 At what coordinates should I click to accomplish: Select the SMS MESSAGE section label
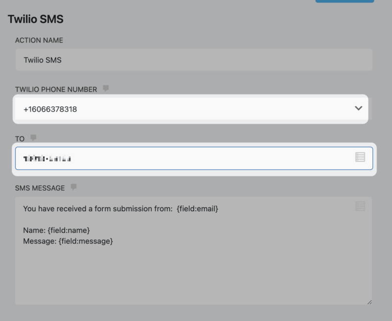point(40,187)
